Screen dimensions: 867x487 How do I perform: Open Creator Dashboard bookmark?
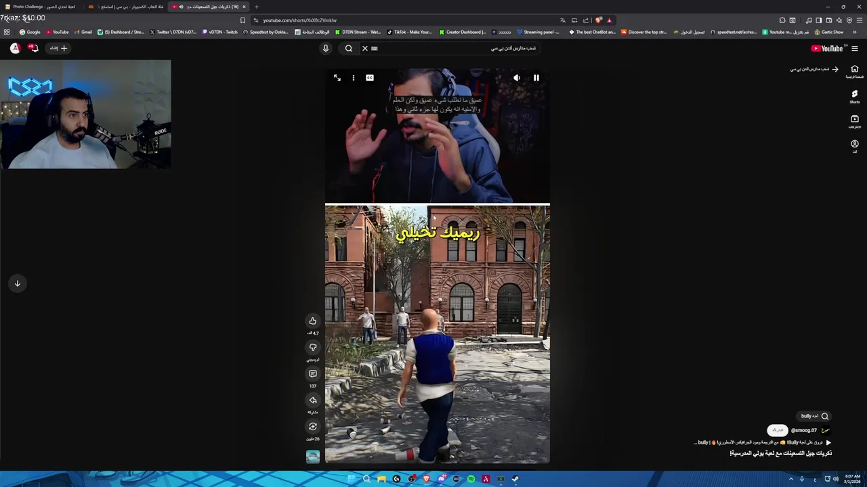[x=462, y=32]
